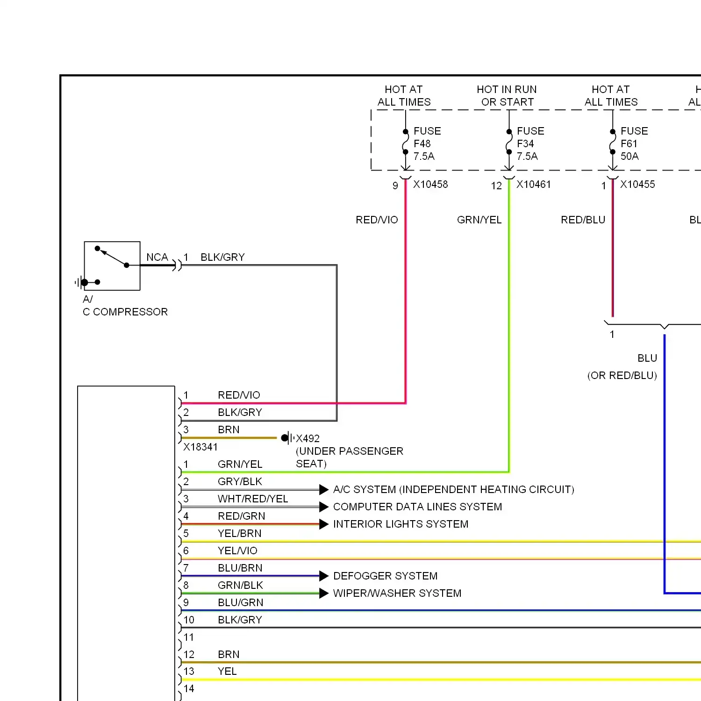The width and height of the screenshot is (701, 701).
Task: Click BRN label at pin 3
Action: (x=229, y=429)
